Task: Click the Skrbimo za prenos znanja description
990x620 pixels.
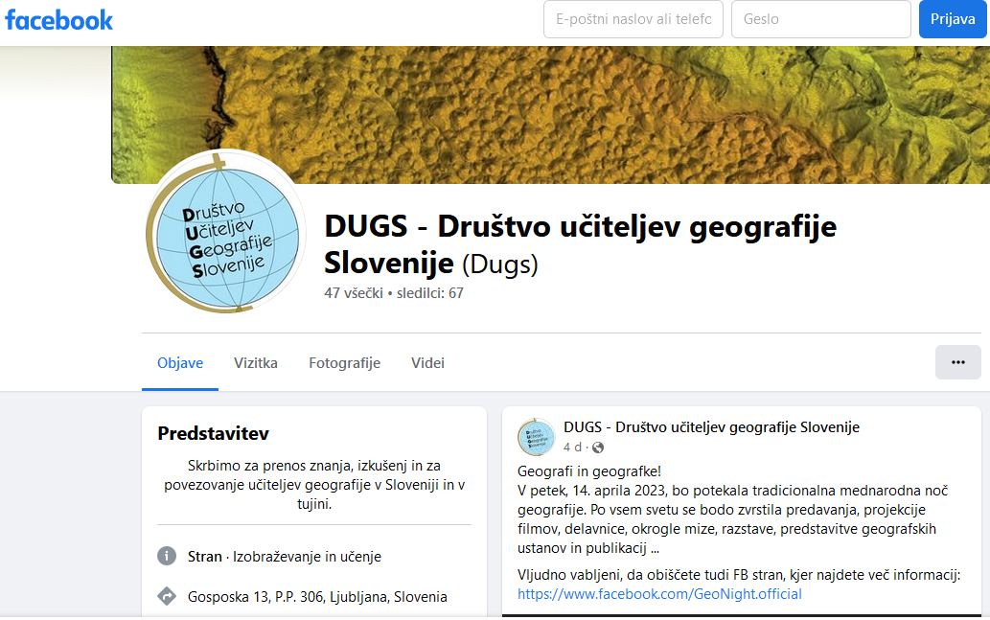Action: coord(314,485)
